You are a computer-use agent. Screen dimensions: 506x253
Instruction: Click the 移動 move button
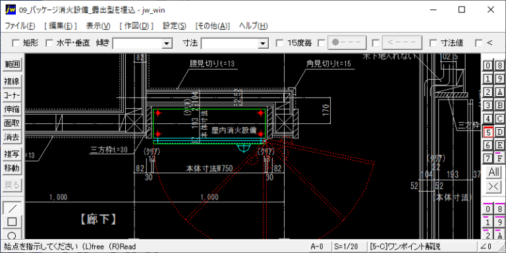pyautogui.click(x=12, y=168)
